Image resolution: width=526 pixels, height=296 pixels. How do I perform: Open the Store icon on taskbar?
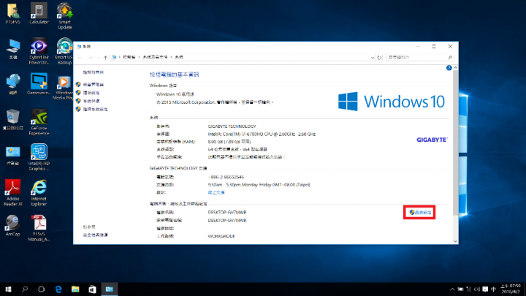[92, 289]
